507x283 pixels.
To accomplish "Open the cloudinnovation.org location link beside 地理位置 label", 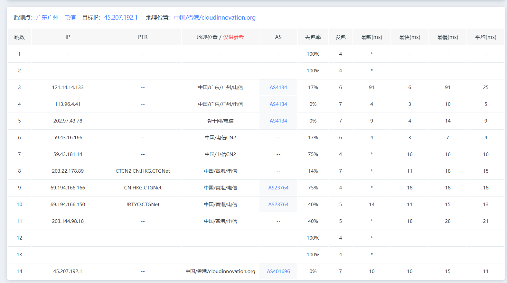I will [215, 18].
